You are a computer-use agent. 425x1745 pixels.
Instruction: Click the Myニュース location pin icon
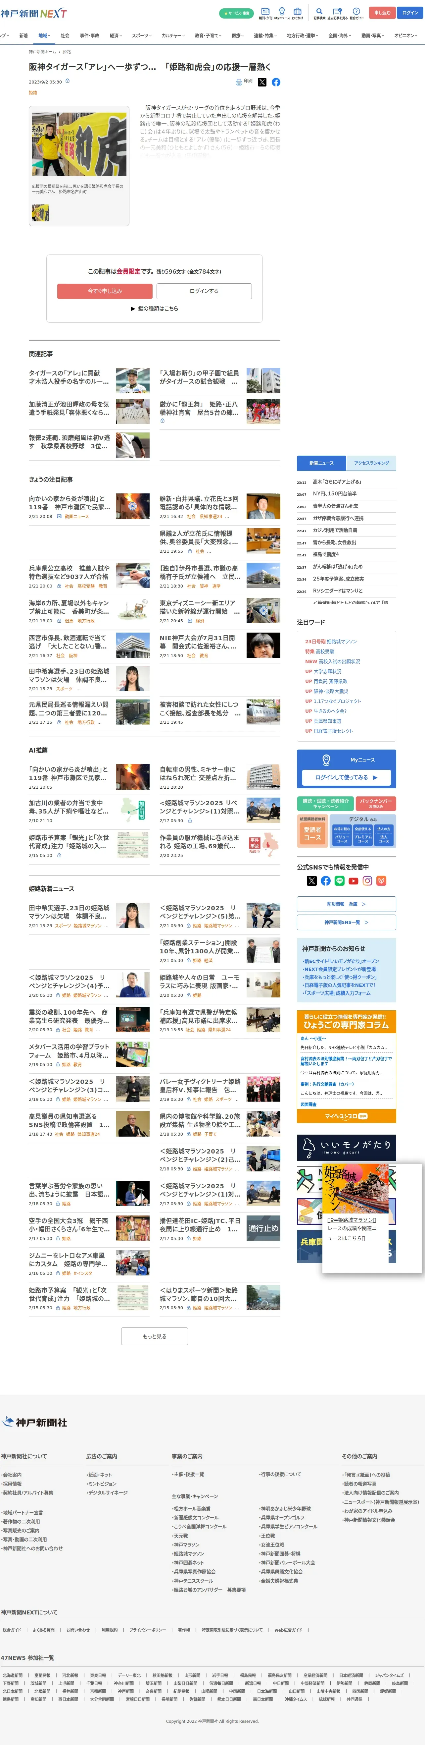[x=326, y=760]
